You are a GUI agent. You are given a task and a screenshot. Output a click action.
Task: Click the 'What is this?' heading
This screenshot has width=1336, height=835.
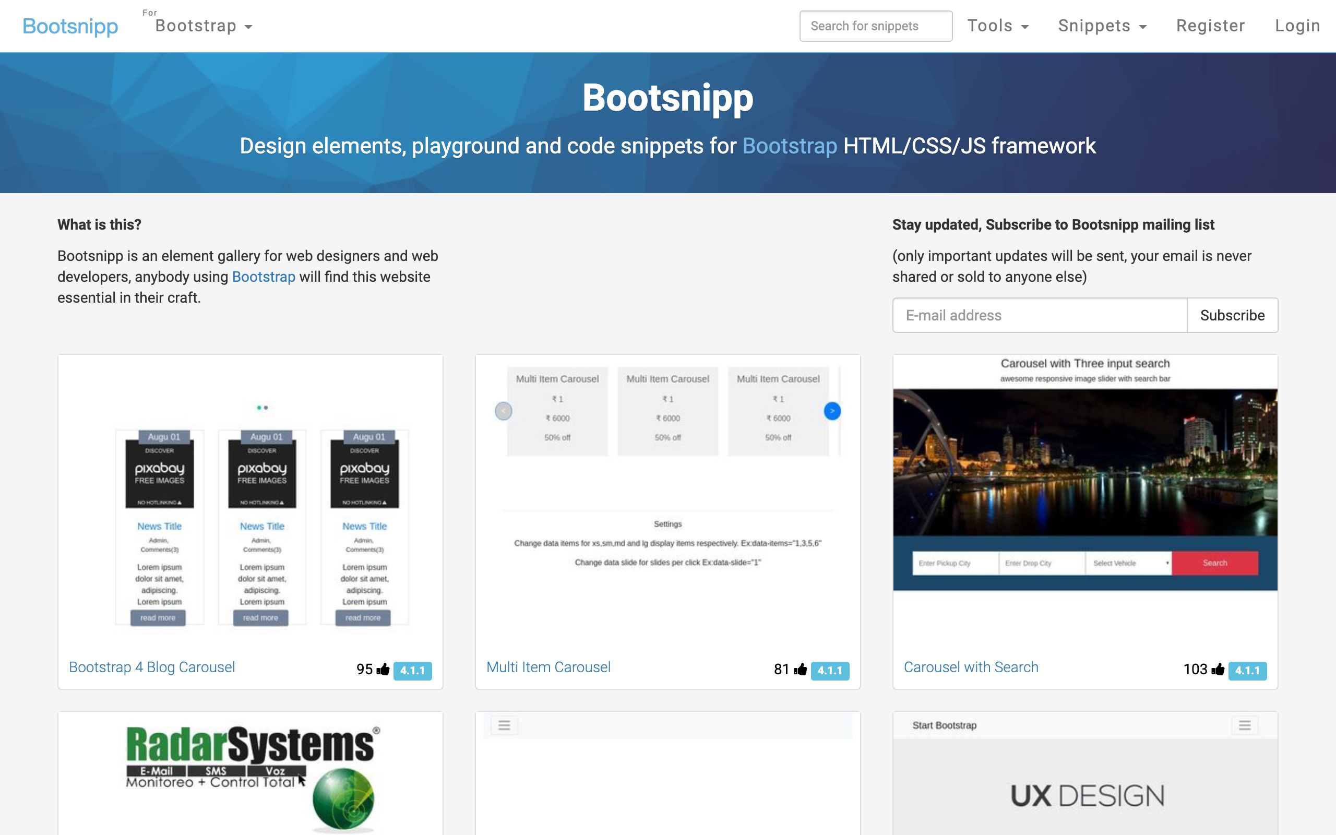pos(99,225)
